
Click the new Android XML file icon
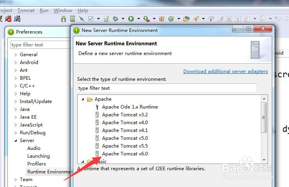click(106, 19)
